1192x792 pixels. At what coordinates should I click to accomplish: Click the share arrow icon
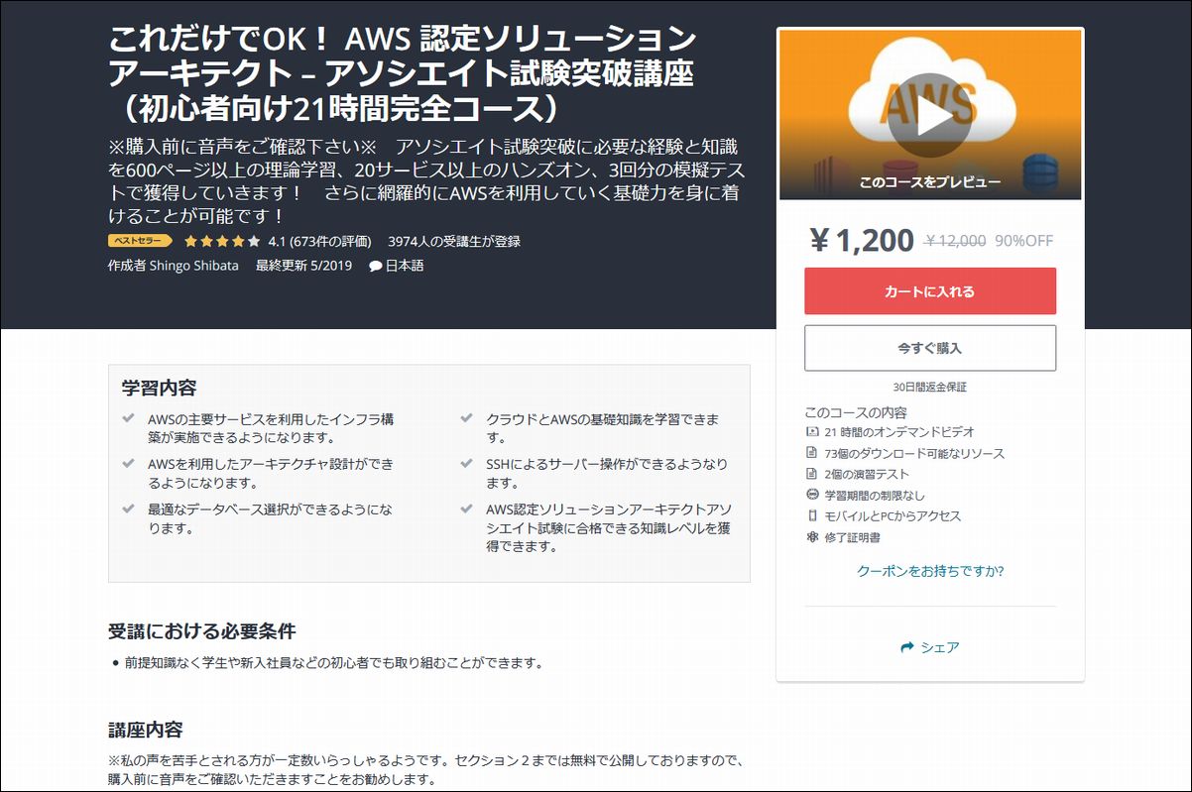(x=906, y=647)
